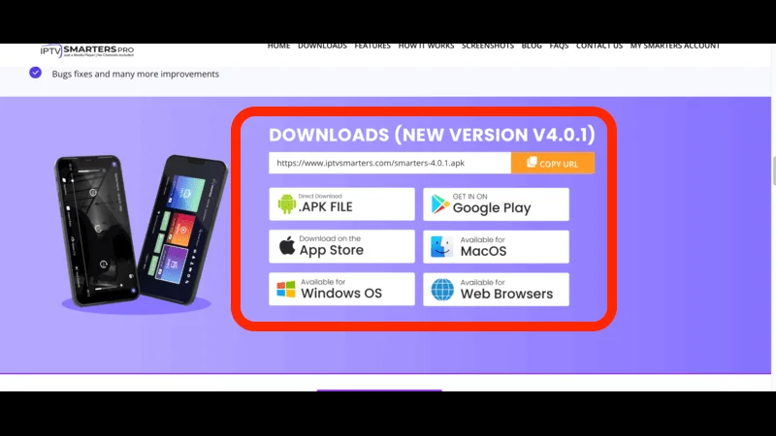Click the right phone mockup image
This screenshot has width=776, height=436.
coord(182,230)
